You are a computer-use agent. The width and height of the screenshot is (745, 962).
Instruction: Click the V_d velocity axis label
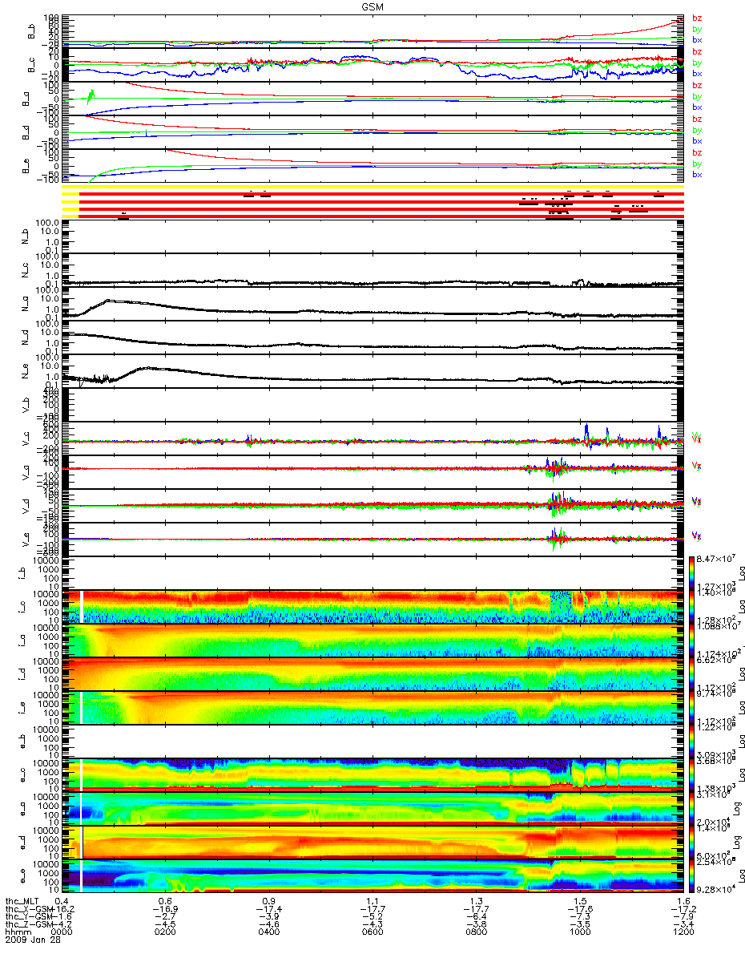25,506
